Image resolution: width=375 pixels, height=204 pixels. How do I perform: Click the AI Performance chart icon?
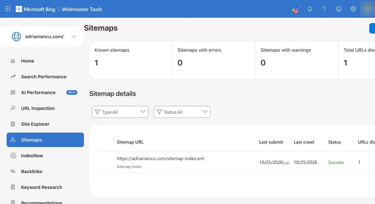[13, 92]
